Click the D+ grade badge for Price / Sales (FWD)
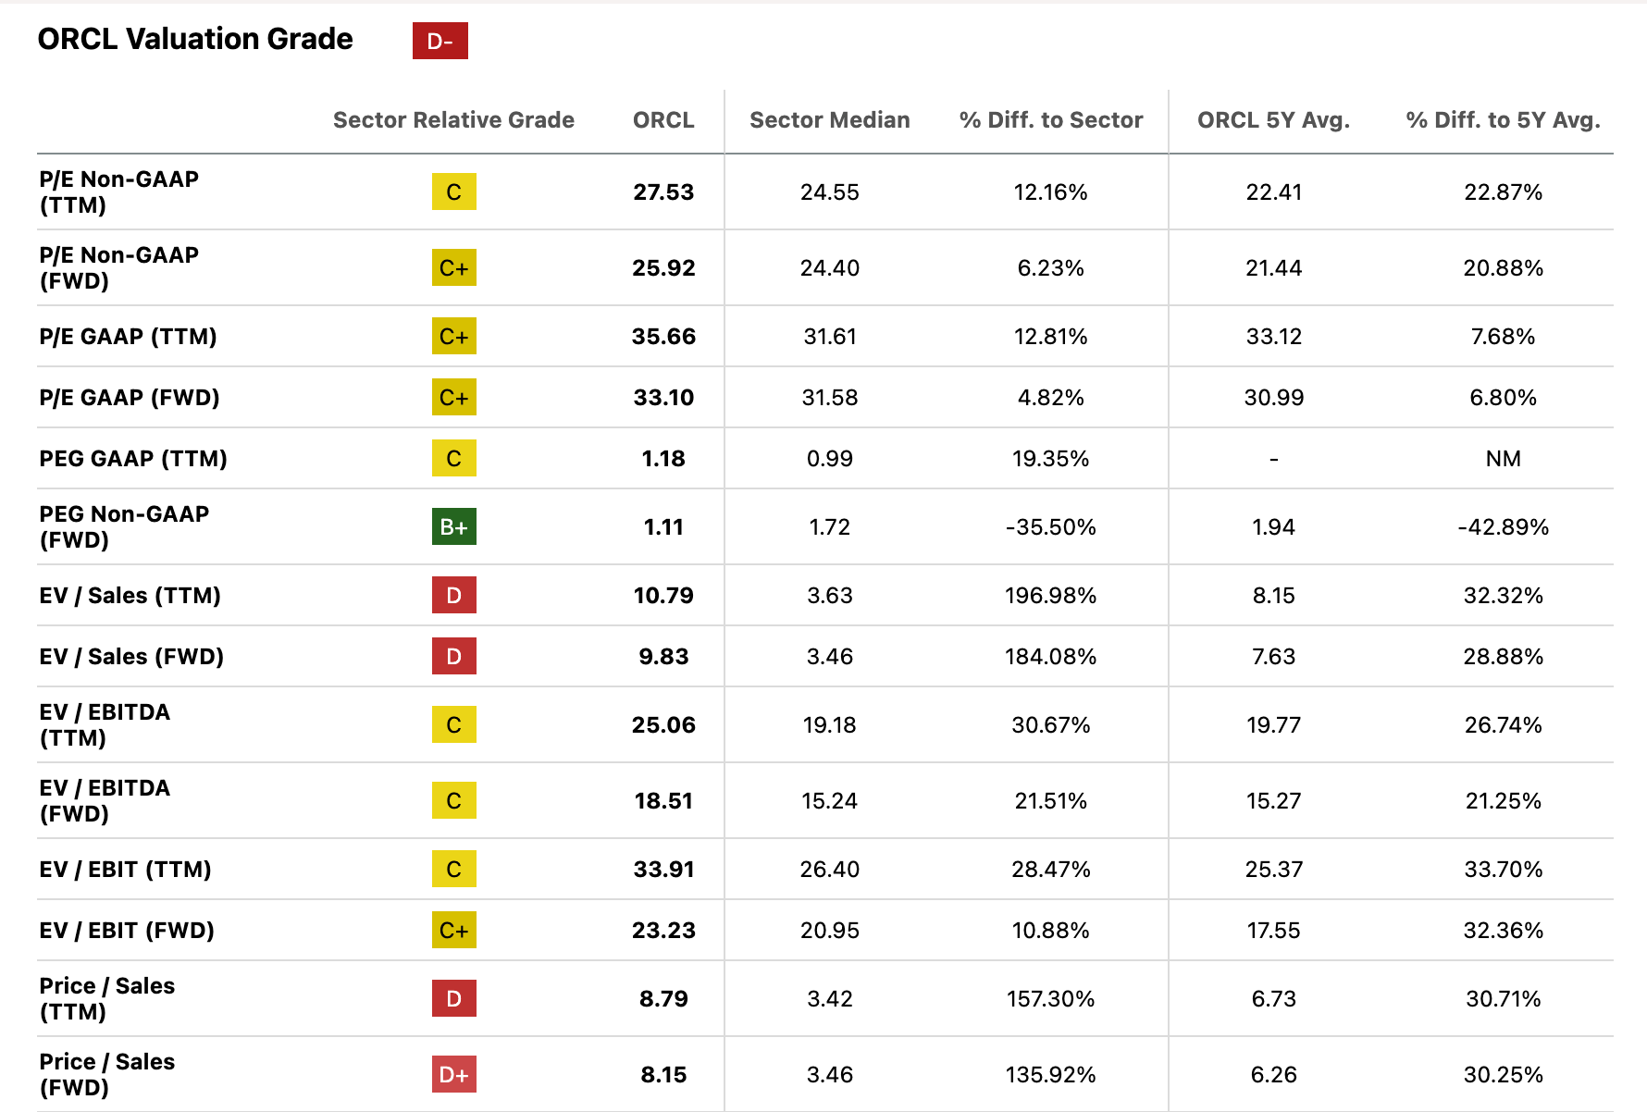1647x1112 pixels. coord(453,1075)
